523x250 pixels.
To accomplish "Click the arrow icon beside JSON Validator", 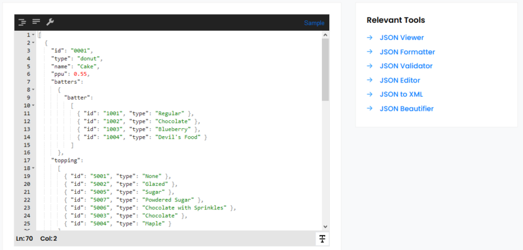I will 370,66.
